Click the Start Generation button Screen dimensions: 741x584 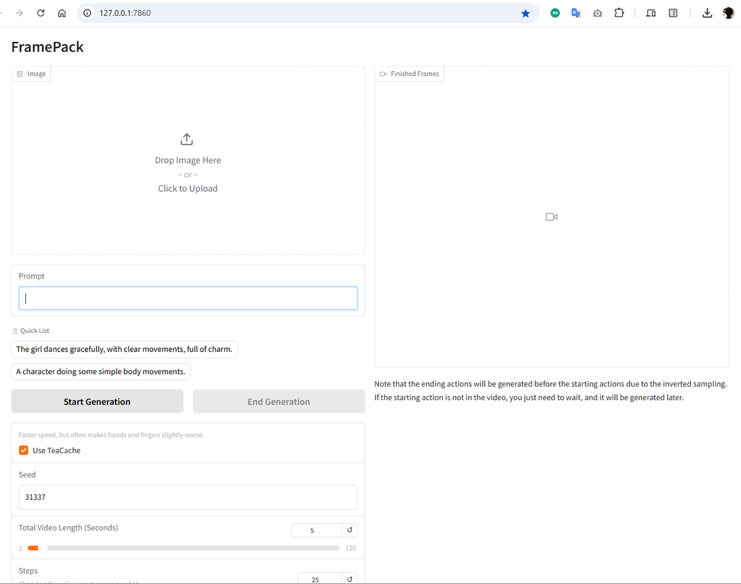pyautogui.click(x=97, y=401)
